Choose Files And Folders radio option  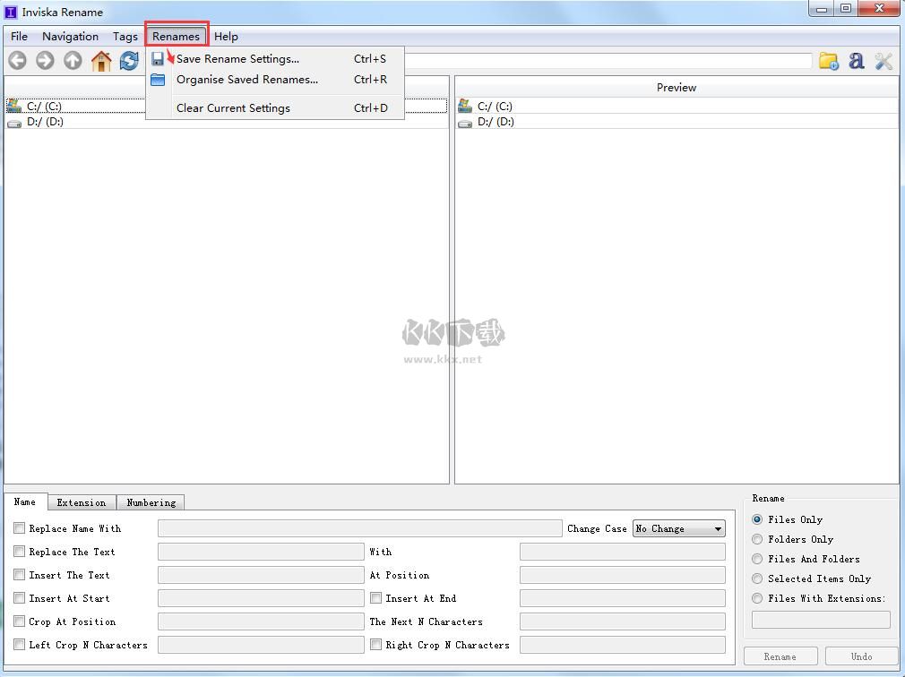coord(757,559)
